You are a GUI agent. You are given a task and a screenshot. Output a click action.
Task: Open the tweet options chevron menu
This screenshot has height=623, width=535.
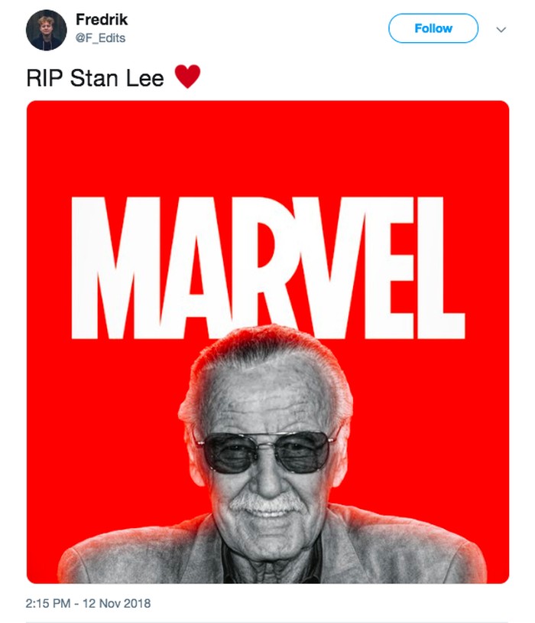(501, 29)
